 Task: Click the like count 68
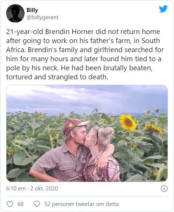pyautogui.click(x=20, y=204)
